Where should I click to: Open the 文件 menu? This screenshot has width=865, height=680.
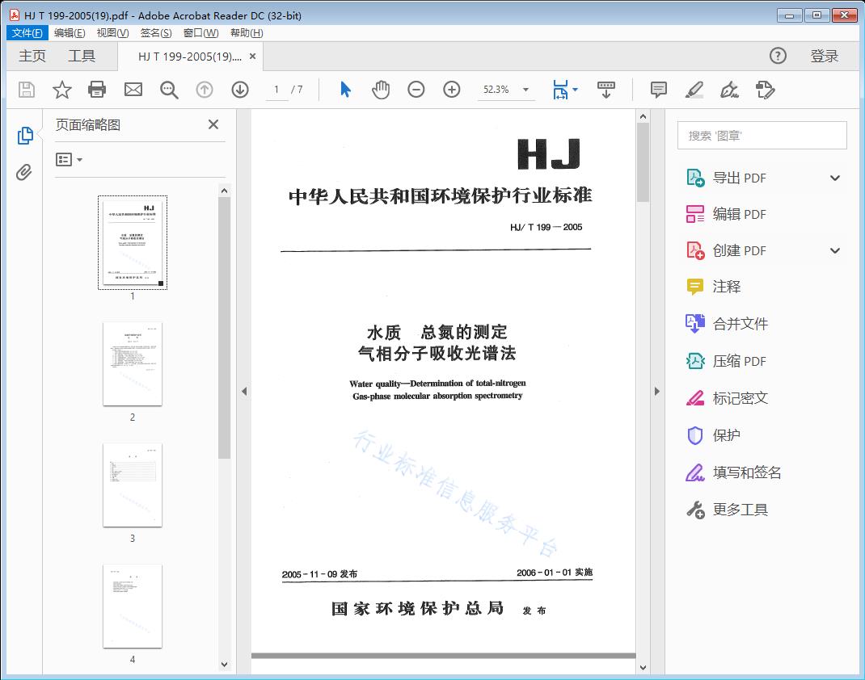[27, 32]
